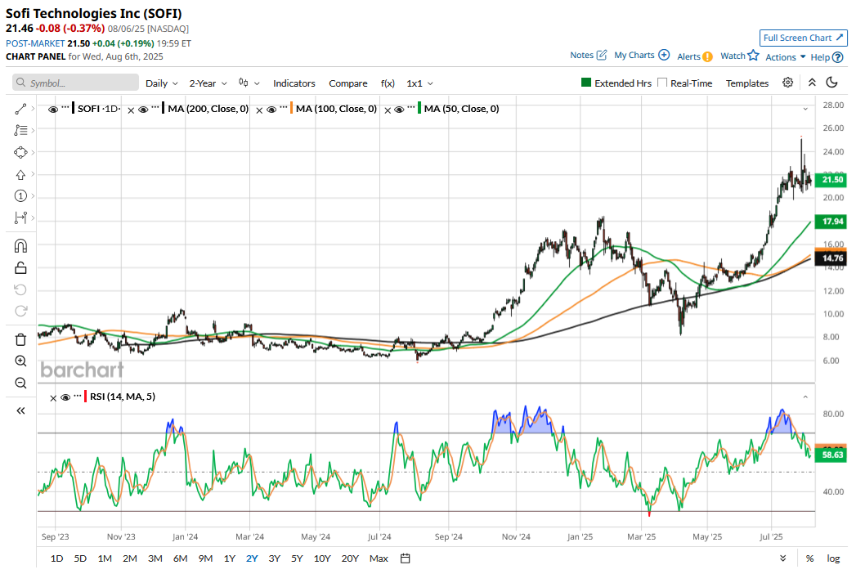Undo the last drawing action
856x574 pixels.
(x=20, y=289)
